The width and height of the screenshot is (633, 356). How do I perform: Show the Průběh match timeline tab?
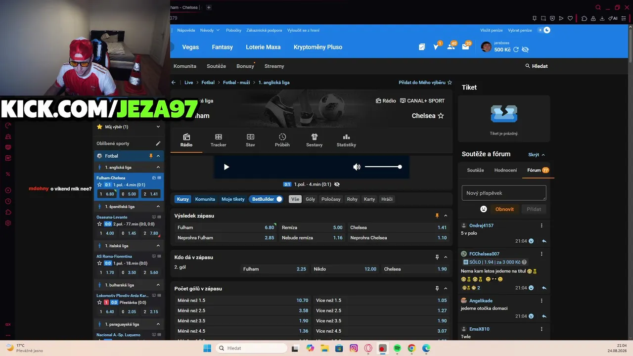click(x=282, y=140)
